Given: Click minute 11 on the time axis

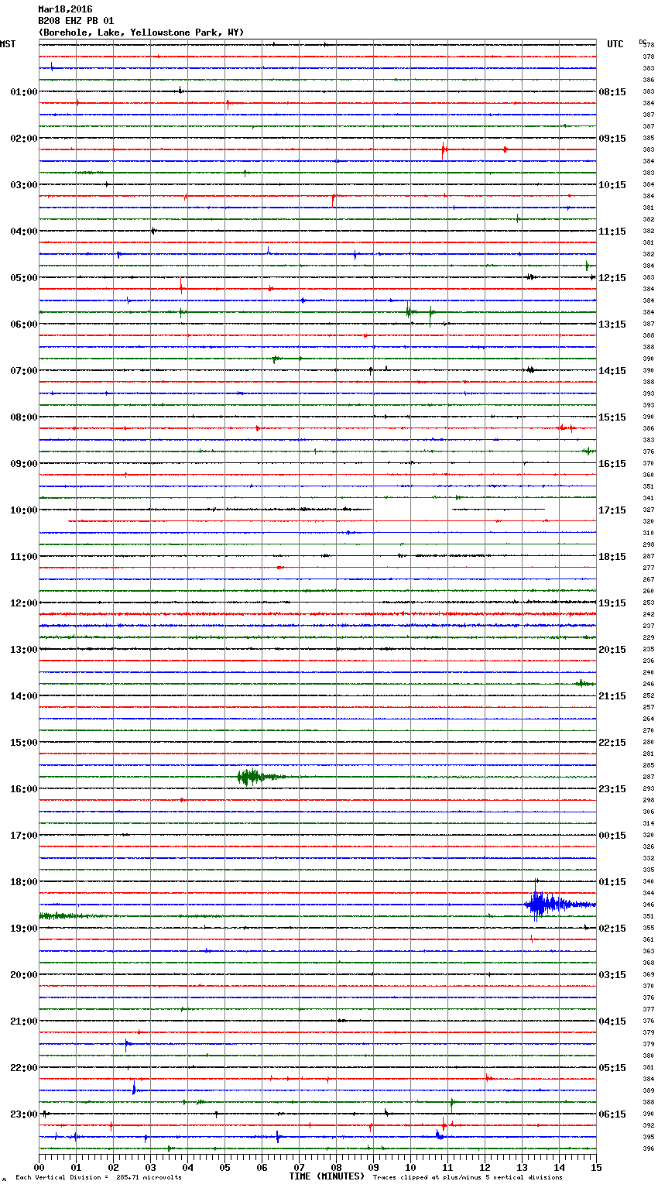Looking at the screenshot, I should [447, 1167].
